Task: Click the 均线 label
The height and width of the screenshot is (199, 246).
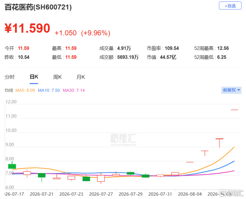Action: (x=9, y=91)
